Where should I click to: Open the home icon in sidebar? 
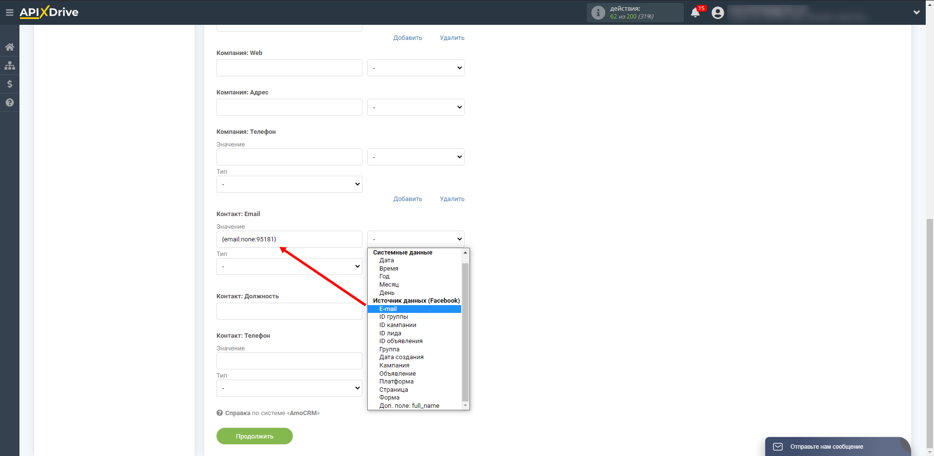point(10,47)
